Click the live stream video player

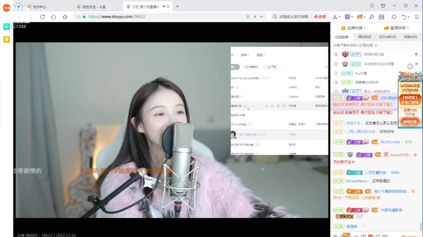pyautogui.click(x=172, y=130)
